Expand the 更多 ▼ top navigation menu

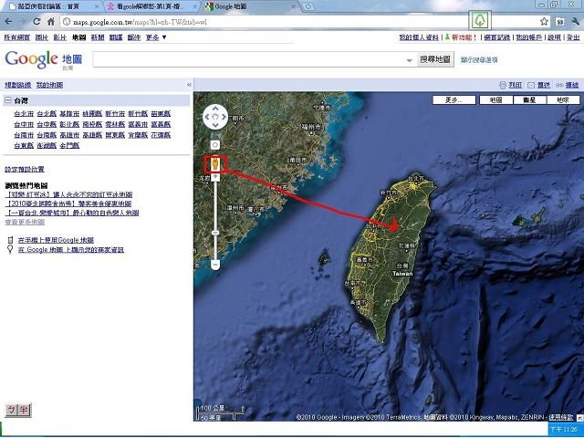tap(156, 37)
